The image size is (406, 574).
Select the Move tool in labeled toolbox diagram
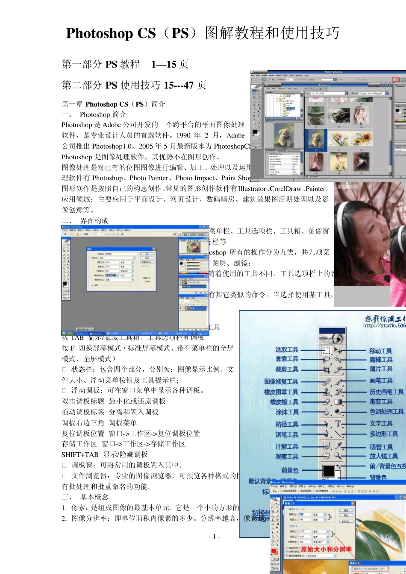tap(338, 350)
